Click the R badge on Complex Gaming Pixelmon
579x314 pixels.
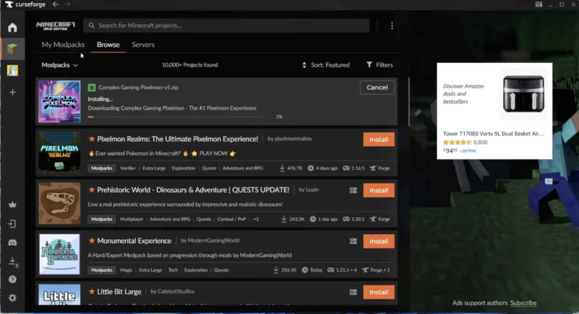[x=92, y=88]
